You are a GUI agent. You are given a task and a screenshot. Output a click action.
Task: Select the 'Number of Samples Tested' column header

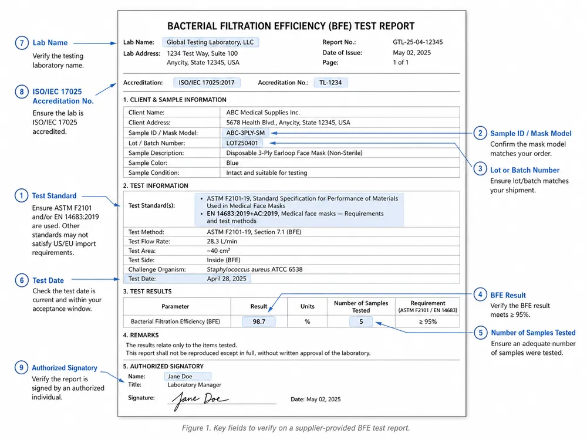[x=361, y=307]
